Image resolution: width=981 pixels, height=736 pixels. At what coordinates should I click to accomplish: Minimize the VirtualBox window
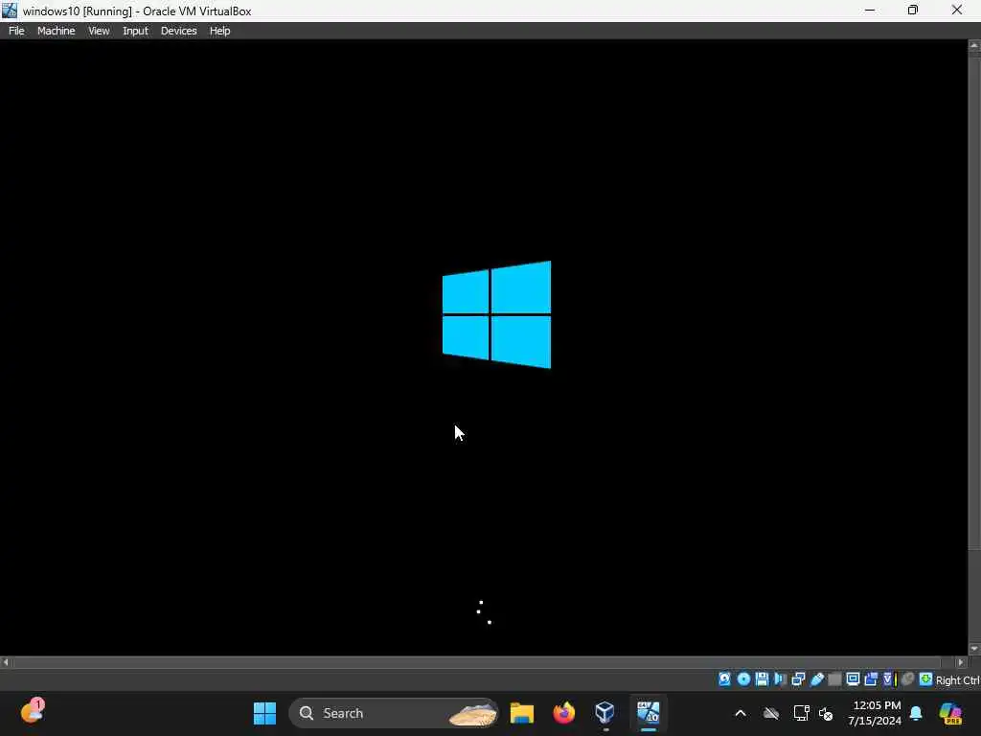[870, 10]
